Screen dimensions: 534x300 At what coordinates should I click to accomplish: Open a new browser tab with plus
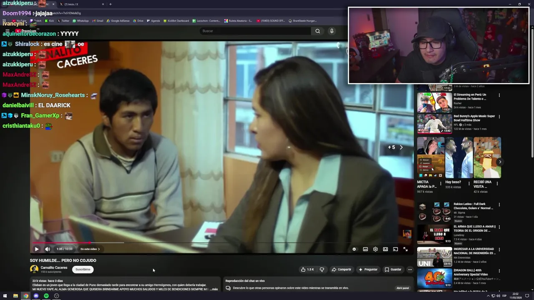(110, 4)
